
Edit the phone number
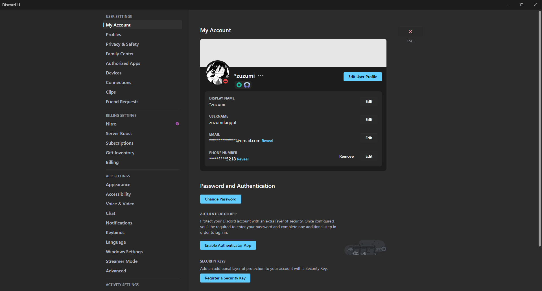[x=369, y=156]
